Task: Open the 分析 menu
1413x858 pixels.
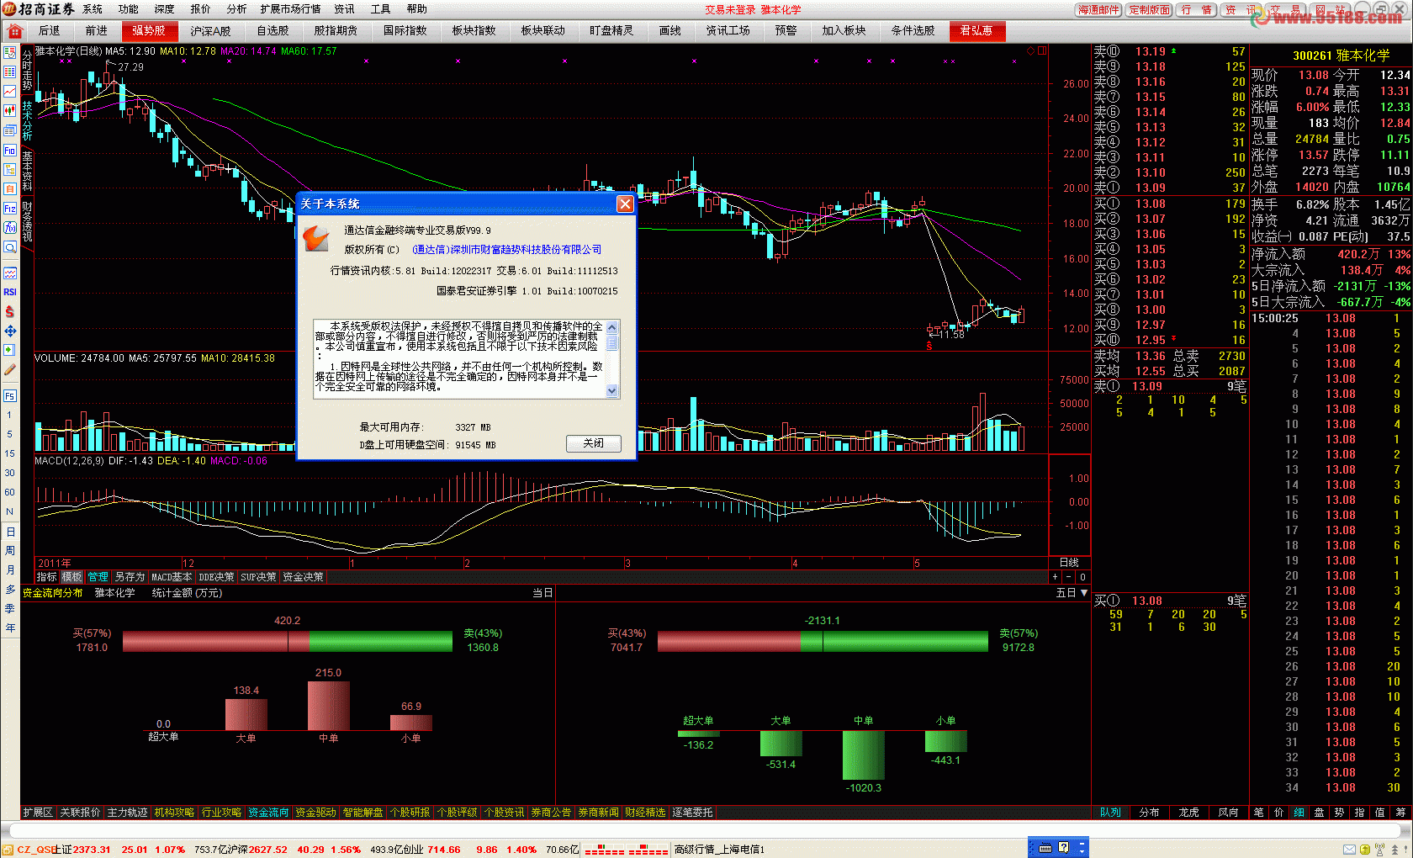Action: pyautogui.click(x=237, y=9)
